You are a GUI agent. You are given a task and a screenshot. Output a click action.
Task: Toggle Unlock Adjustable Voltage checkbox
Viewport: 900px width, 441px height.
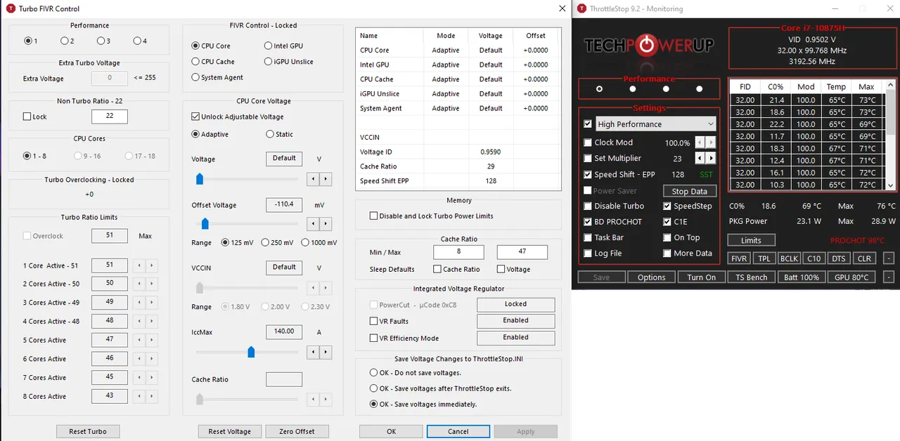coord(195,117)
